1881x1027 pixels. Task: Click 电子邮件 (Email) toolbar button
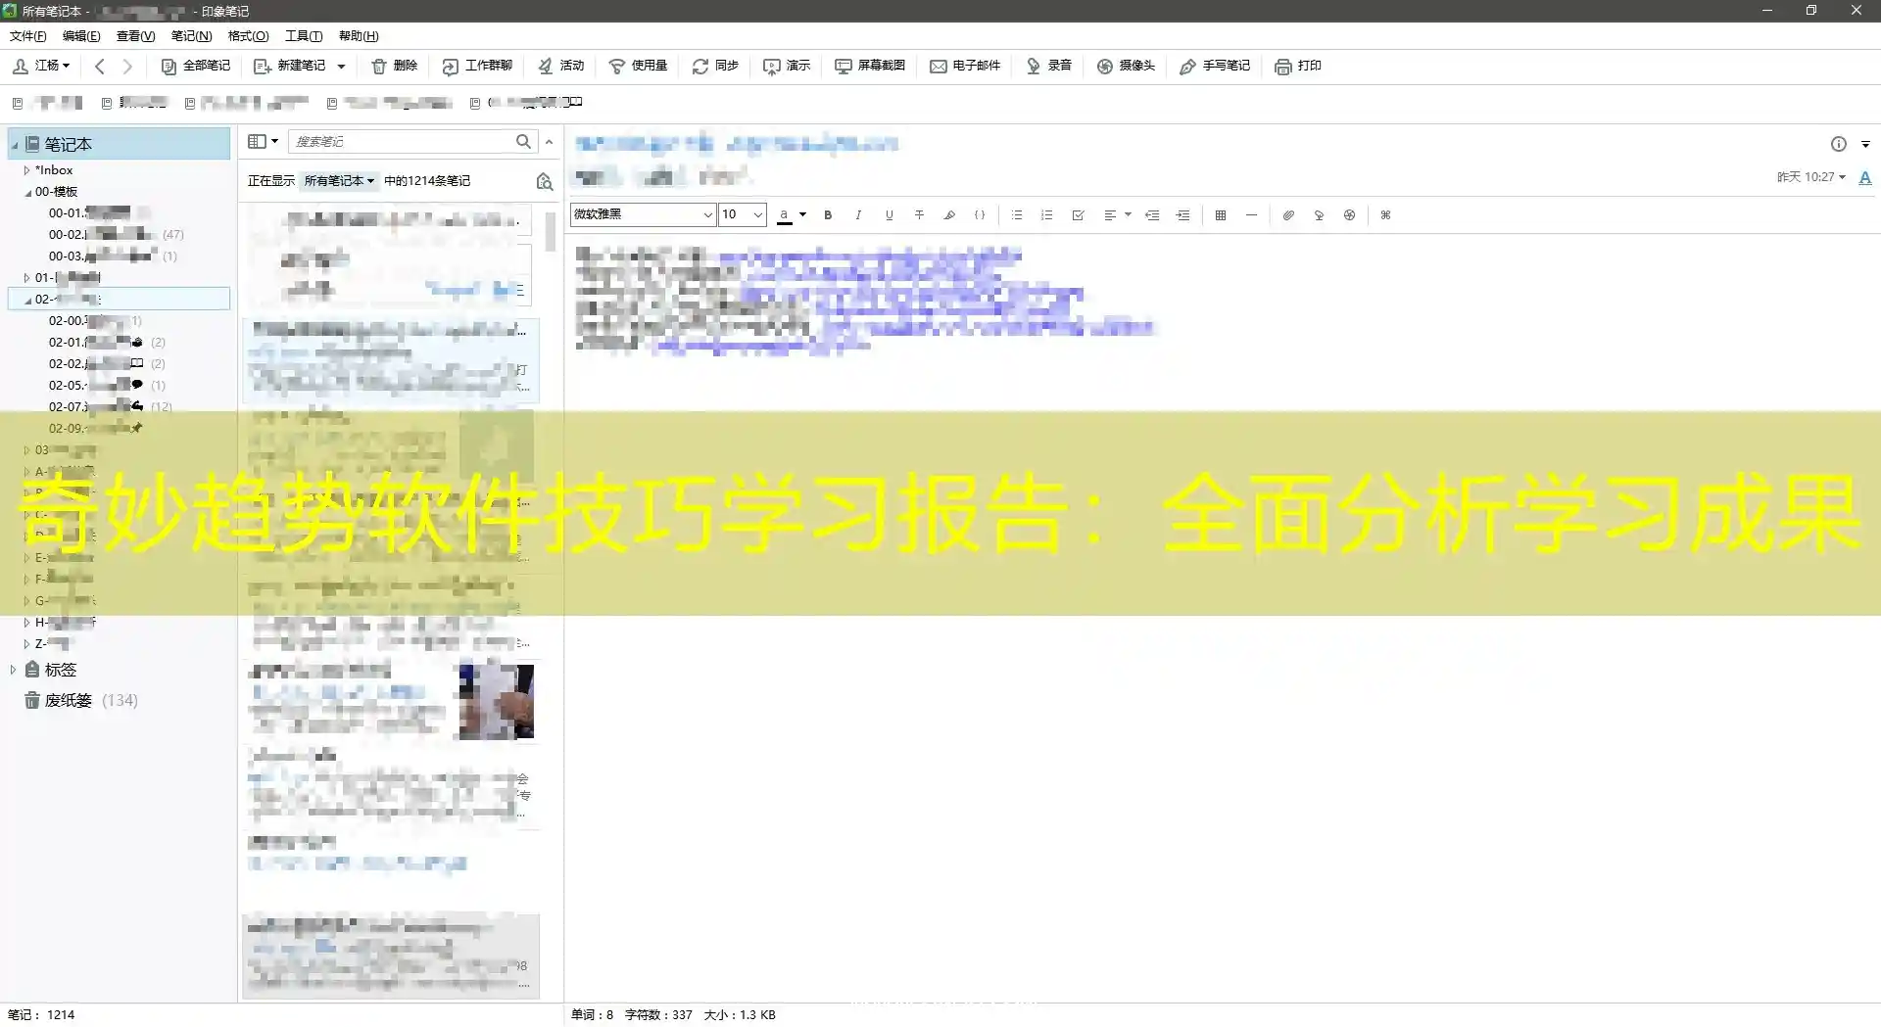coord(965,66)
